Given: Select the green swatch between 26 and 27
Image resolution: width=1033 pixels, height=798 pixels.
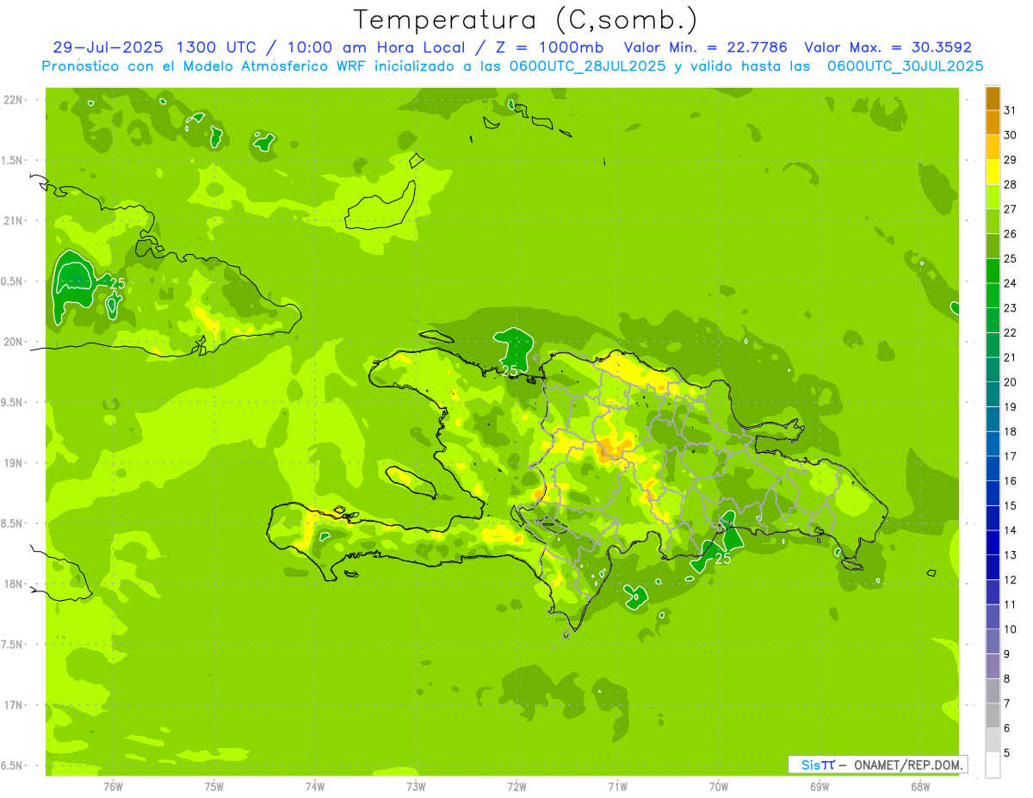Looking at the screenshot, I should [x=993, y=221].
